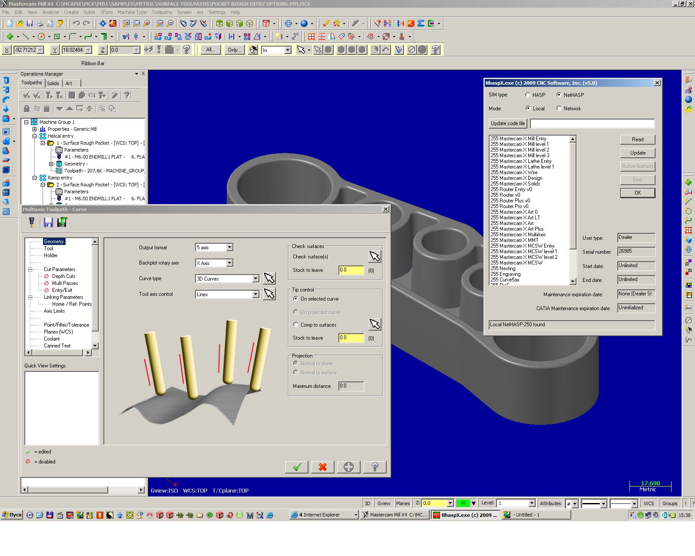Move insert arrow down triangle icon

point(60,109)
